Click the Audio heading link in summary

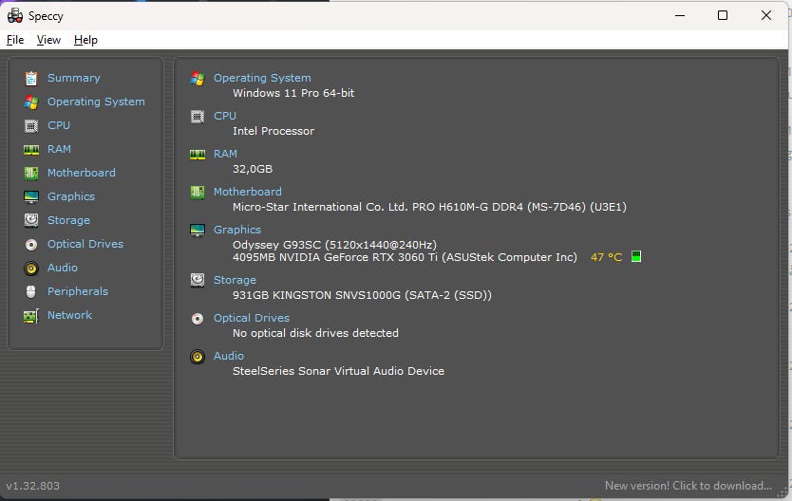coord(229,356)
